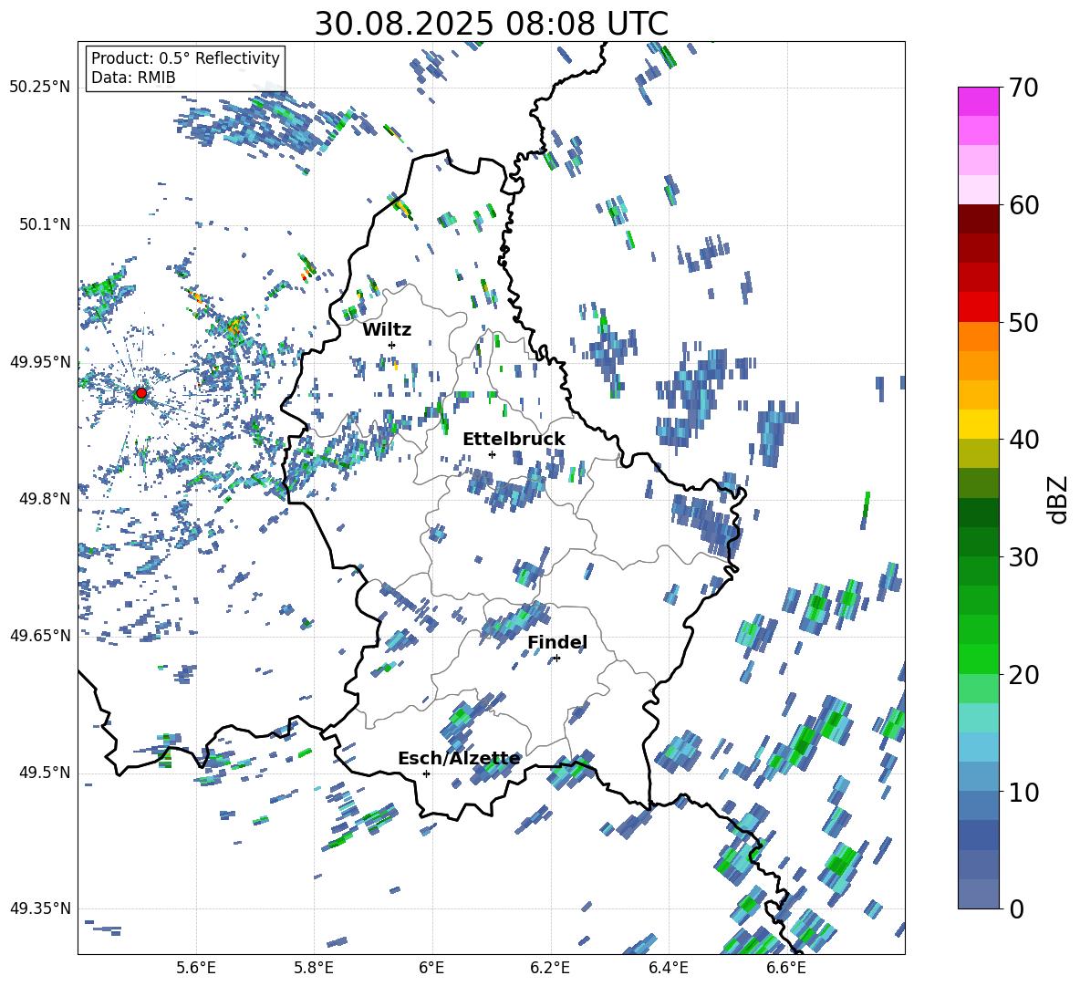Viewport: 1080px width, 986px height.
Task: Click the 70 colorbar tick value
Action: click(x=1023, y=88)
